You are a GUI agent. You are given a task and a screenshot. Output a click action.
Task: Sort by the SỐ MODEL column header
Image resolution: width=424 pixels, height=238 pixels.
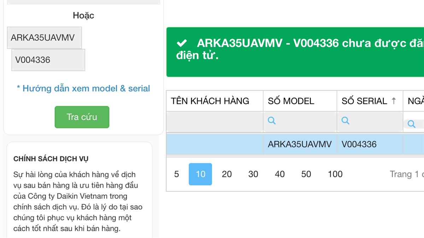click(x=291, y=101)
